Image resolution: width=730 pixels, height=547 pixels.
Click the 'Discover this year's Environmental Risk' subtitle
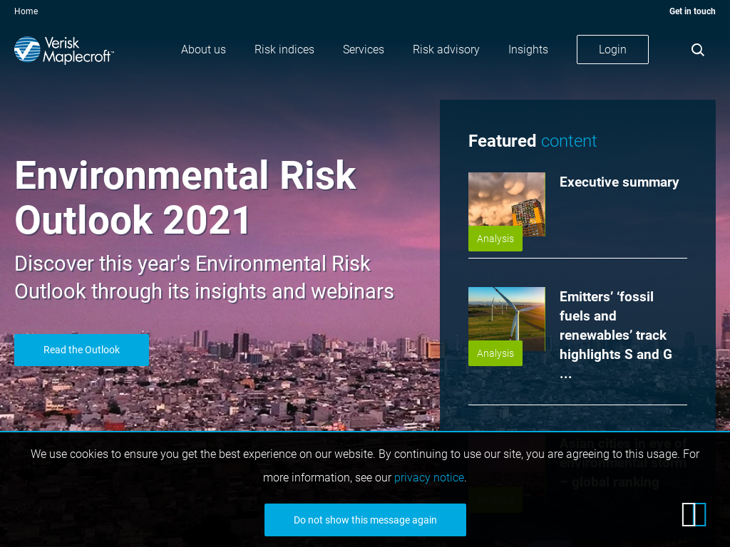click(205, 278)
